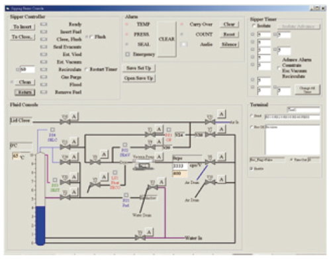The image size is (331, 262).
Task: Click the blue liquid level in the column
Action: (40, 226)
